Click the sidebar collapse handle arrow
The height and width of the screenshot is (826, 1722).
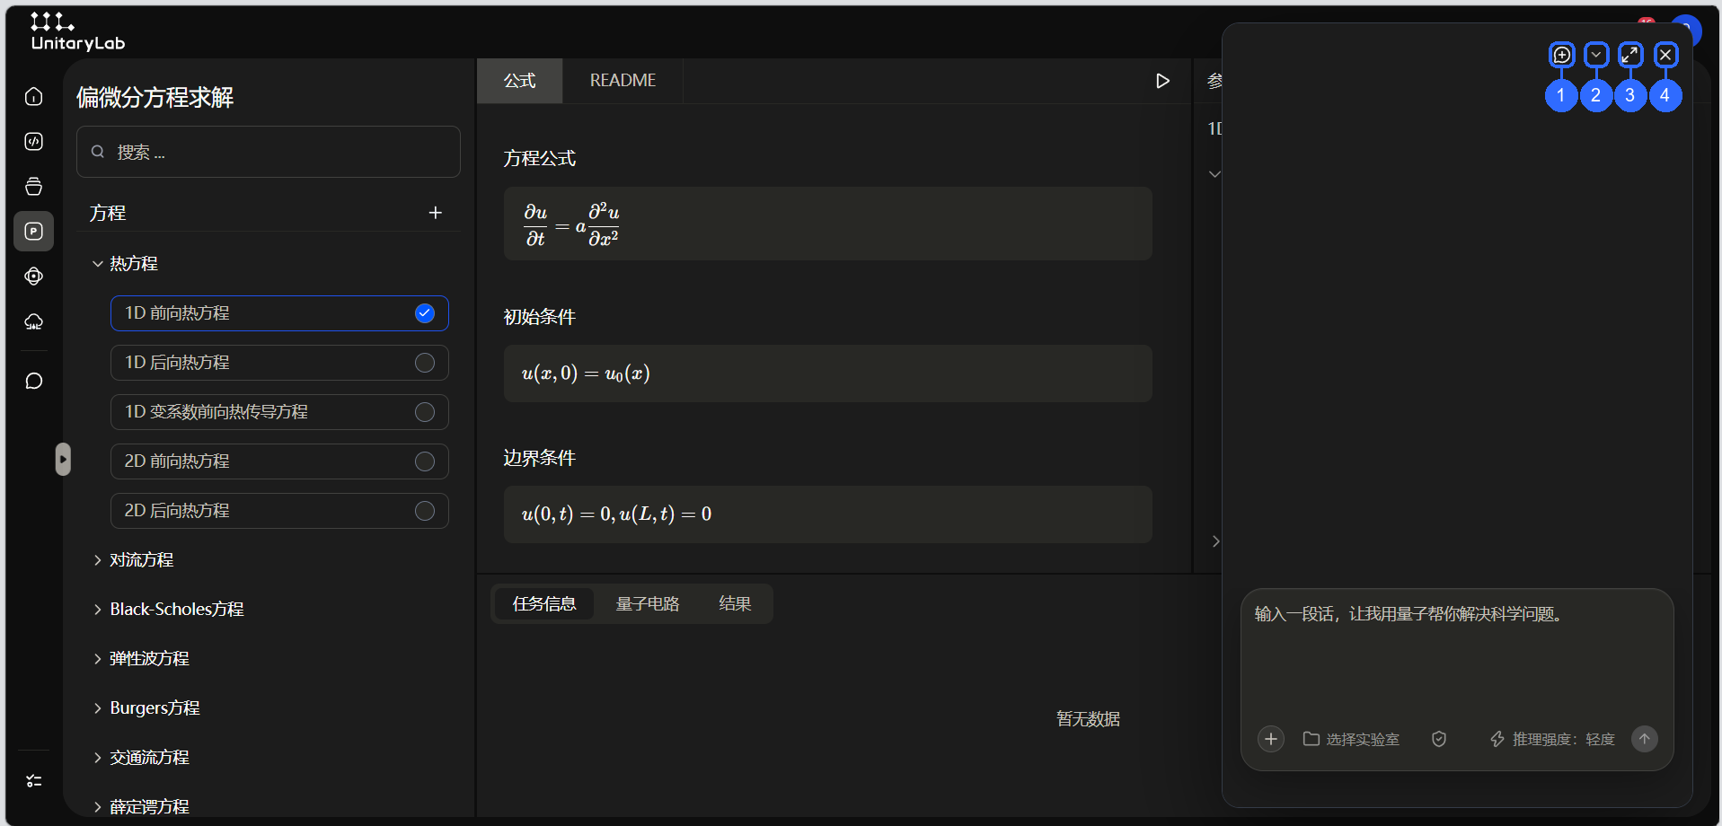click(63, 459)
